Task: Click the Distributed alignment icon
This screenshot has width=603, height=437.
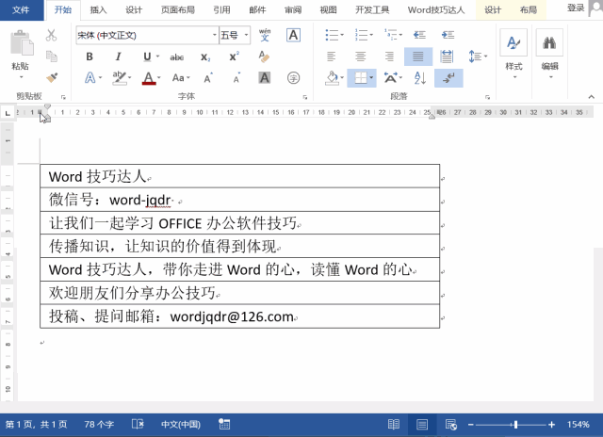Action: [x=447, y=57]
